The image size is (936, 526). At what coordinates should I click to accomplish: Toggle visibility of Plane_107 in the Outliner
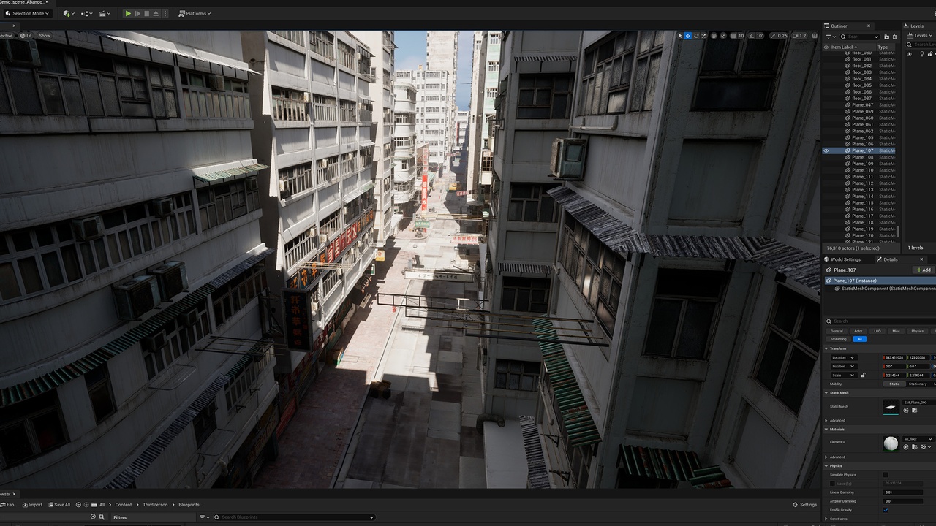pos(826,150)
